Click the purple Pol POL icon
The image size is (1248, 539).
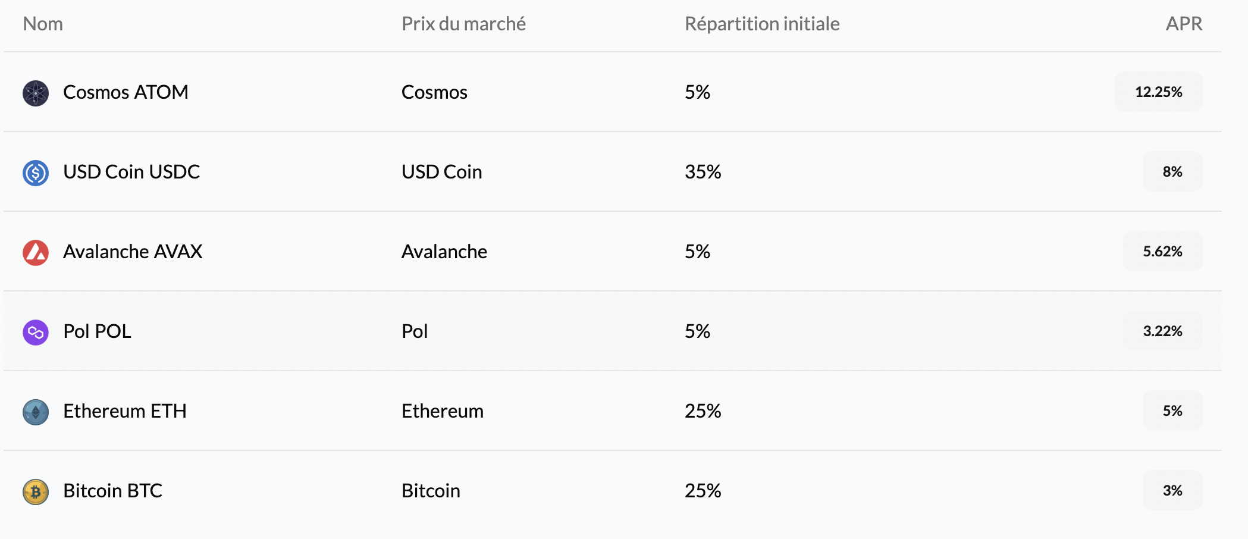pos(36,333)
